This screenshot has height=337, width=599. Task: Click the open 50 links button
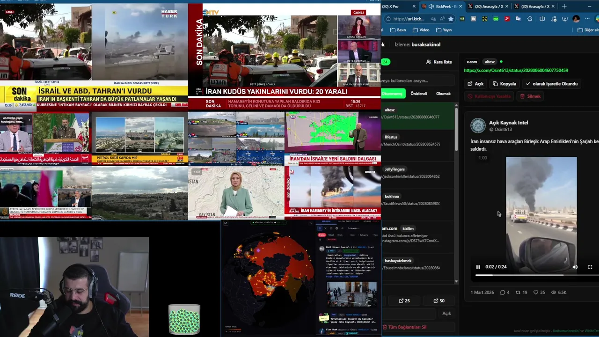click(439, 301)
